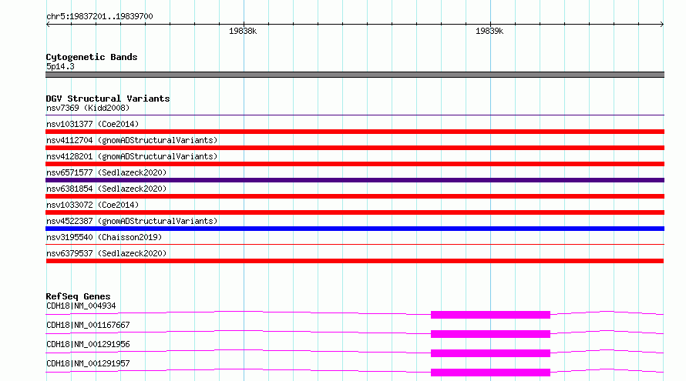The image size is (686, 381).
Task: Click the red bar for nsv1033072
Action: (x=355, y=212)
